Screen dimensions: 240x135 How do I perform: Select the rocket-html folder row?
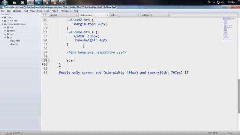(20, 21)
